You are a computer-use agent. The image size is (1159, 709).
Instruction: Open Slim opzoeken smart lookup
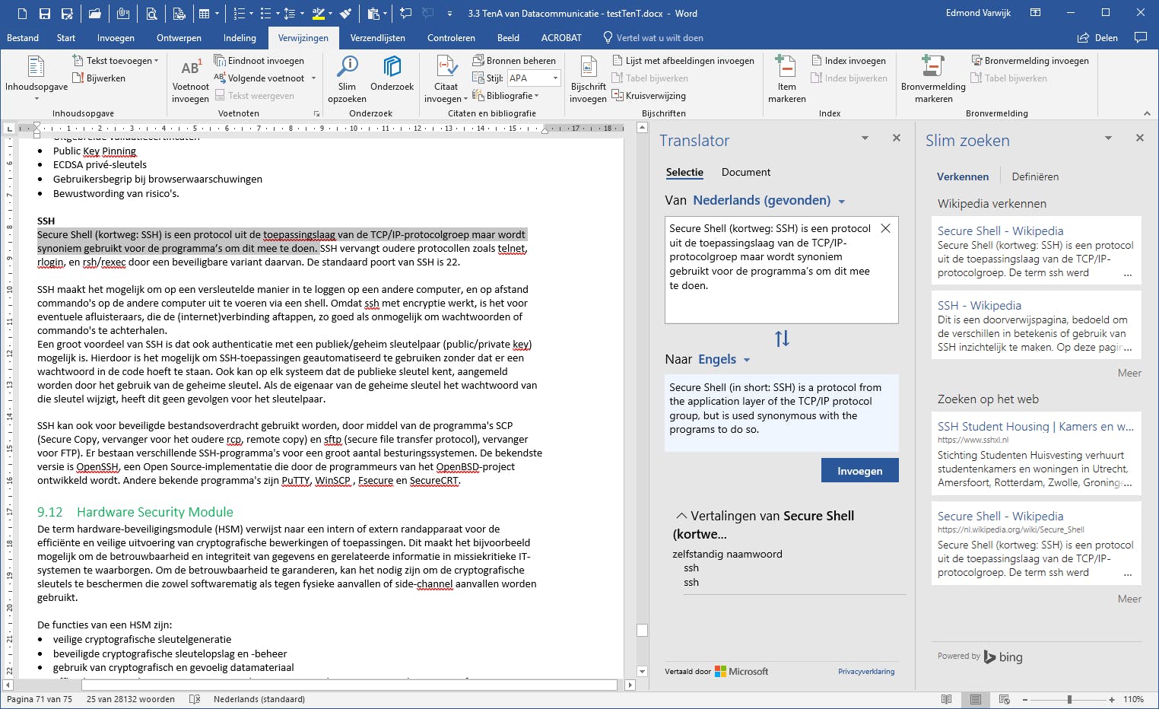click(347, 79)
